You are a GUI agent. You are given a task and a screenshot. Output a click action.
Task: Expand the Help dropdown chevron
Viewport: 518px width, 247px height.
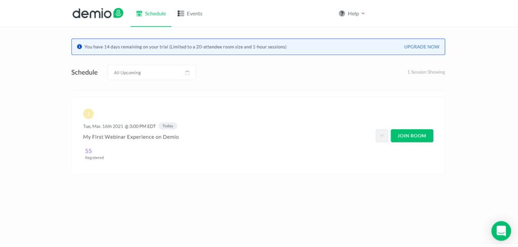(363, 14)
